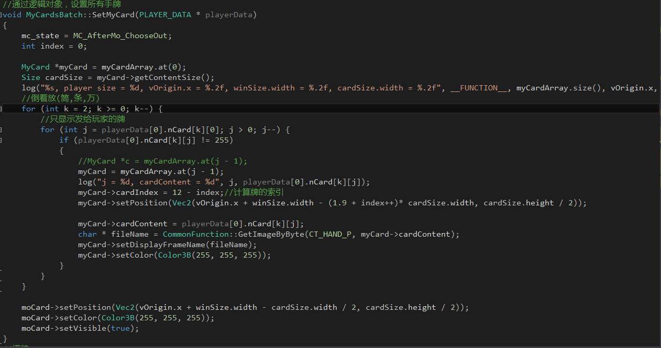Click 'Color3B' in the moCard->setColor line
Image resolution: width=661 pixels, height=348 pixels.
118,318
